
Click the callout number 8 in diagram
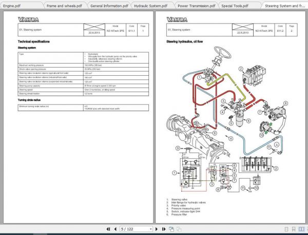click(285, 103)
